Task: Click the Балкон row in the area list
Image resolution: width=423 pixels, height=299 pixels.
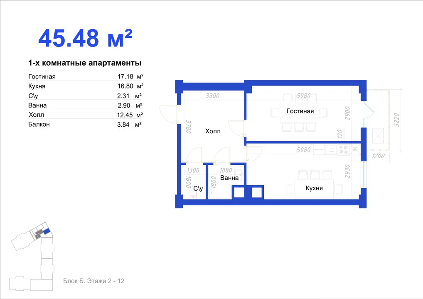Action: tap(85, 124)
